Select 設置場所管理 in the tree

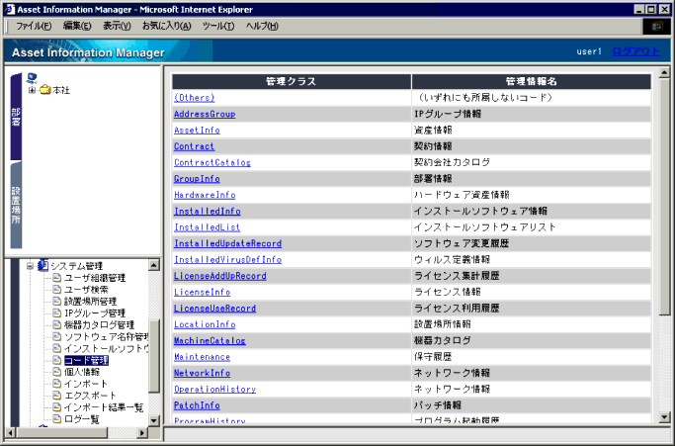[90, 302]
